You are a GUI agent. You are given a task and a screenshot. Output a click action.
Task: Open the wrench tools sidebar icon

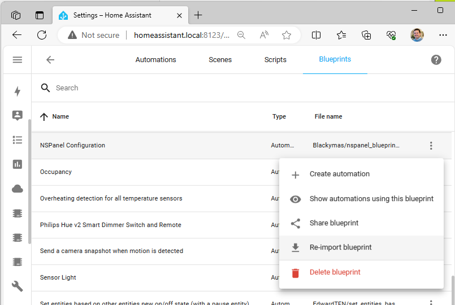[x=17, y=286]
